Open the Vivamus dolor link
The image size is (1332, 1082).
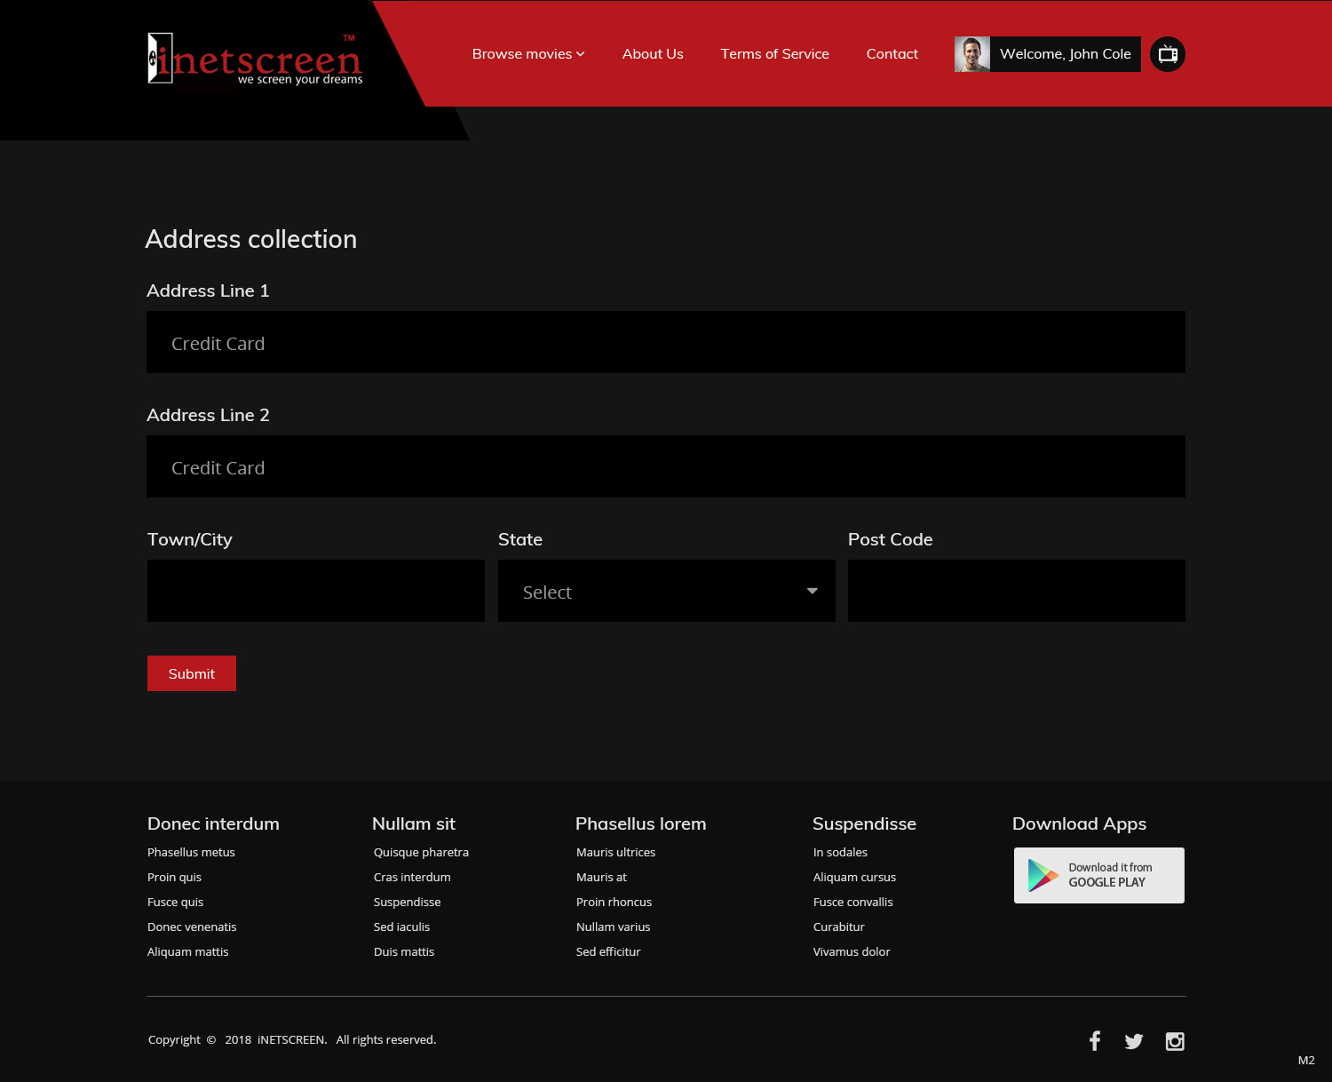tap(852, 951)
